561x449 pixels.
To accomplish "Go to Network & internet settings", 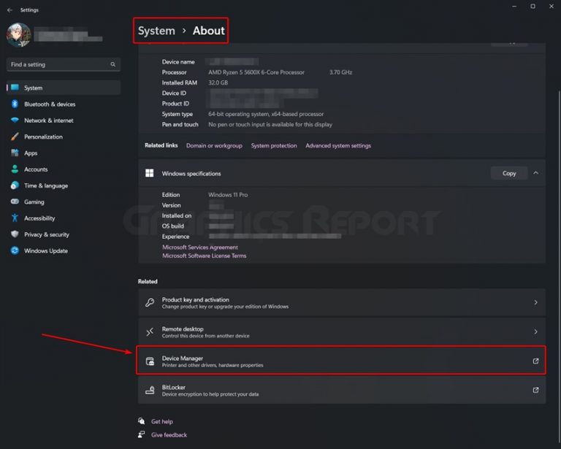I will [x=64, y=120].
